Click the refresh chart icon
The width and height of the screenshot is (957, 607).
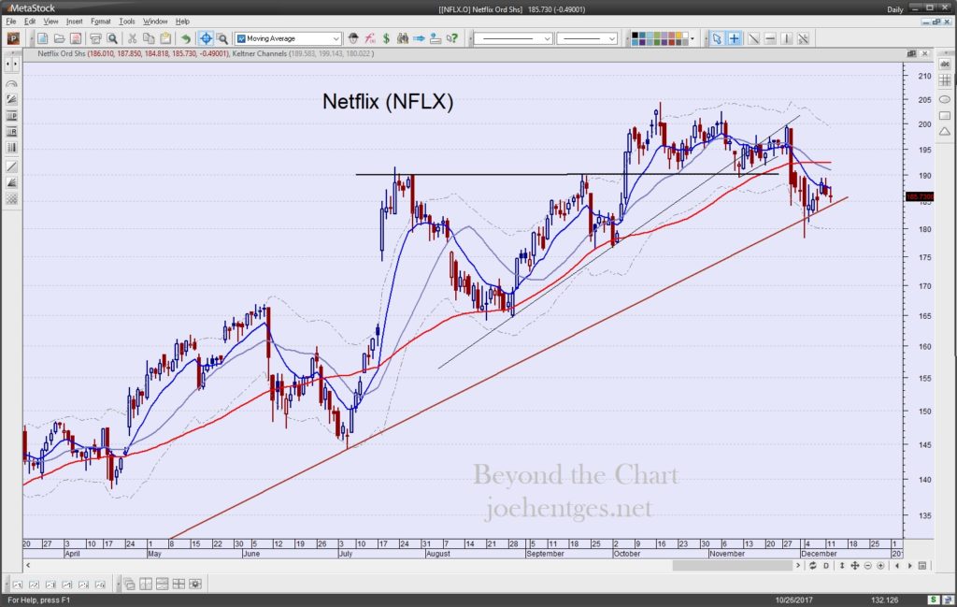(813, 566)
